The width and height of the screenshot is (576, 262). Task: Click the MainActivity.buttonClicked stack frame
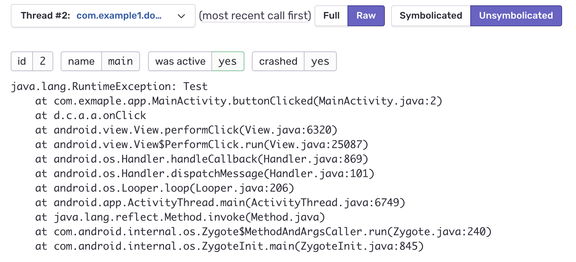tap(239, 101)
